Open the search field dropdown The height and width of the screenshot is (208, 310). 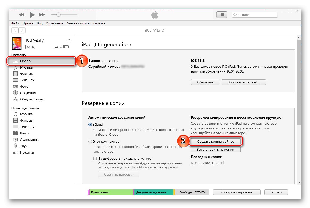(x=236, y=15)
